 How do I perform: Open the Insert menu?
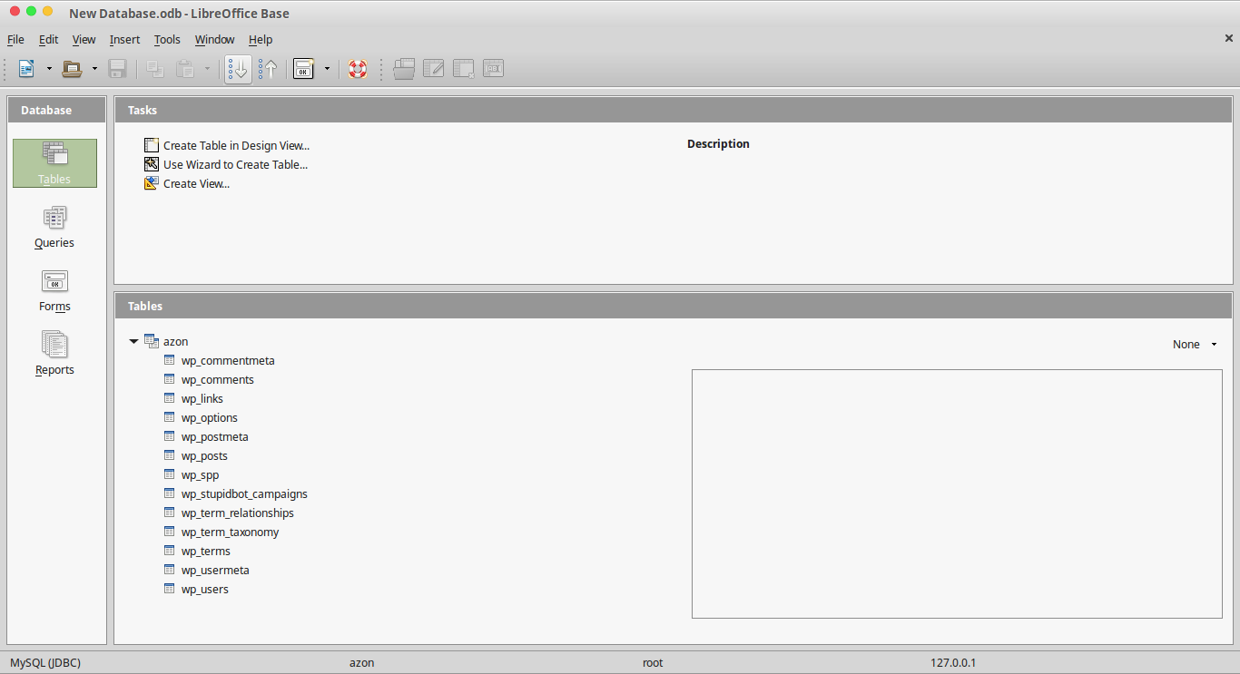124,40
